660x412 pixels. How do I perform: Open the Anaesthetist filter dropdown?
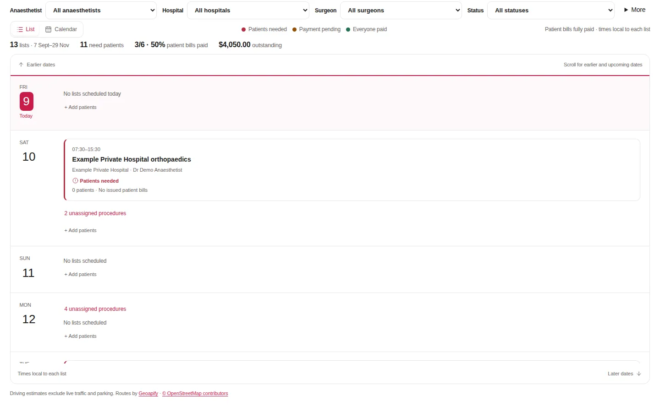pyautogui.click(x=101, y=10)
